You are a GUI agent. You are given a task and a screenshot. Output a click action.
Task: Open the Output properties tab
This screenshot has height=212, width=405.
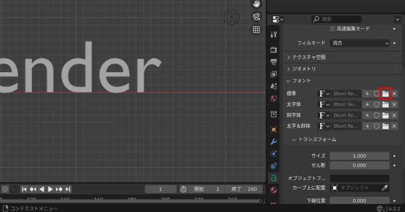click(x=273, y=62)
